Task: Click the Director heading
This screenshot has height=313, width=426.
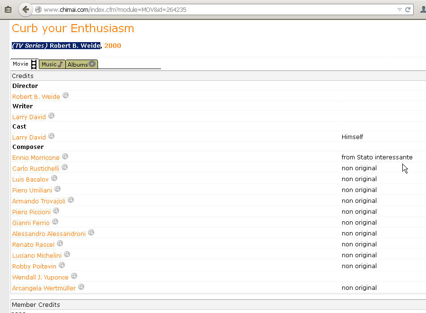Action: pyautogui.click(x=25, y=86)
